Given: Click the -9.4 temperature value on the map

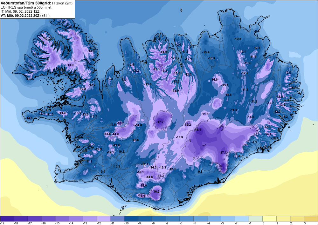Looking at the screenshot, I should 192,47.
